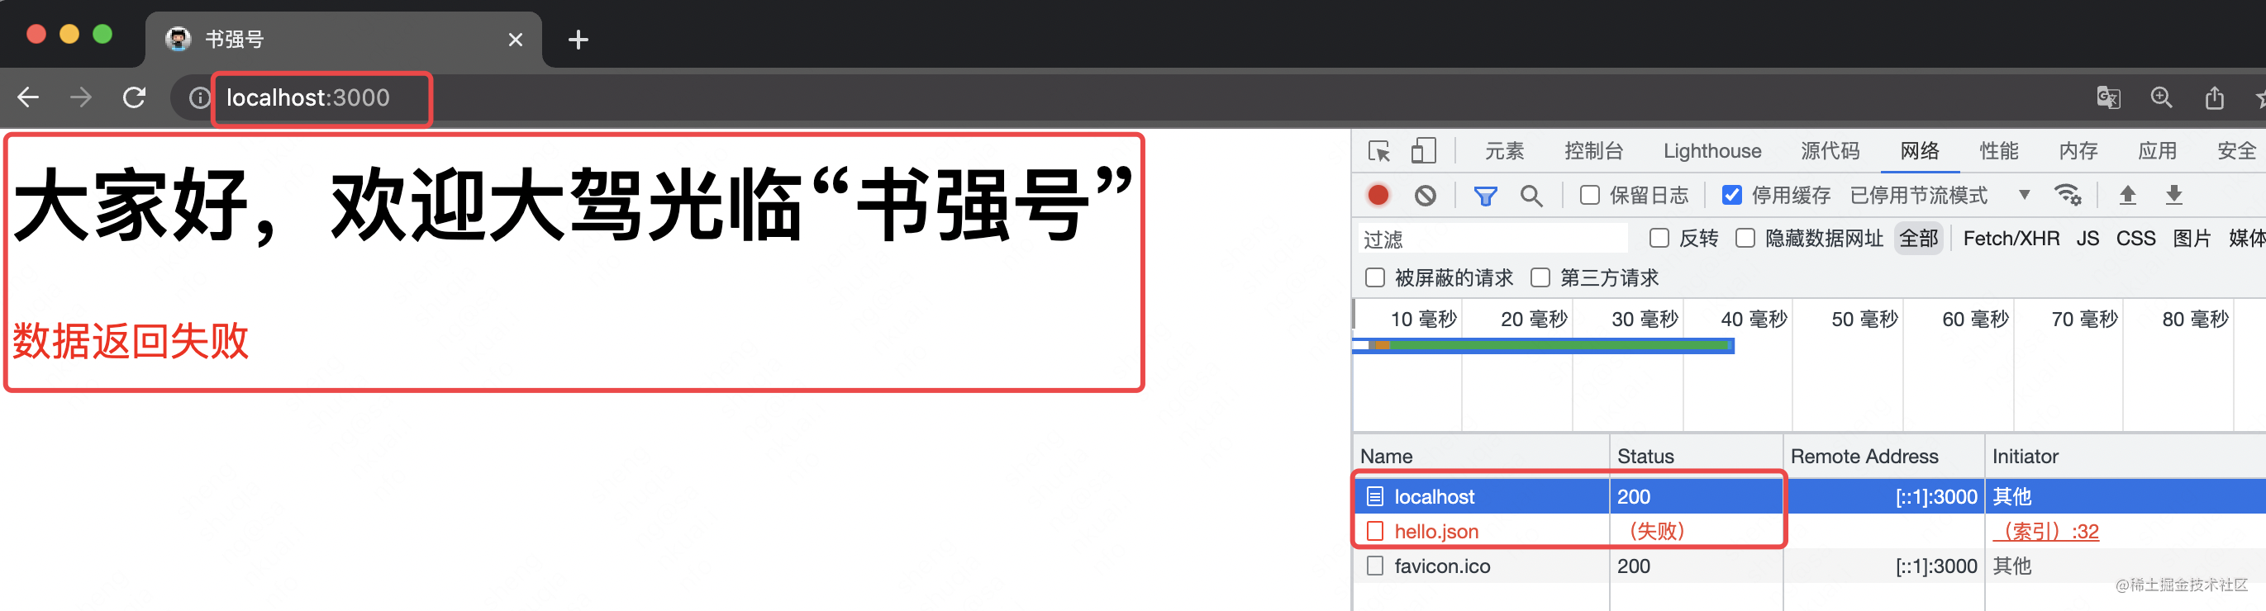Filter requests by JS type

coord(2087,239)
